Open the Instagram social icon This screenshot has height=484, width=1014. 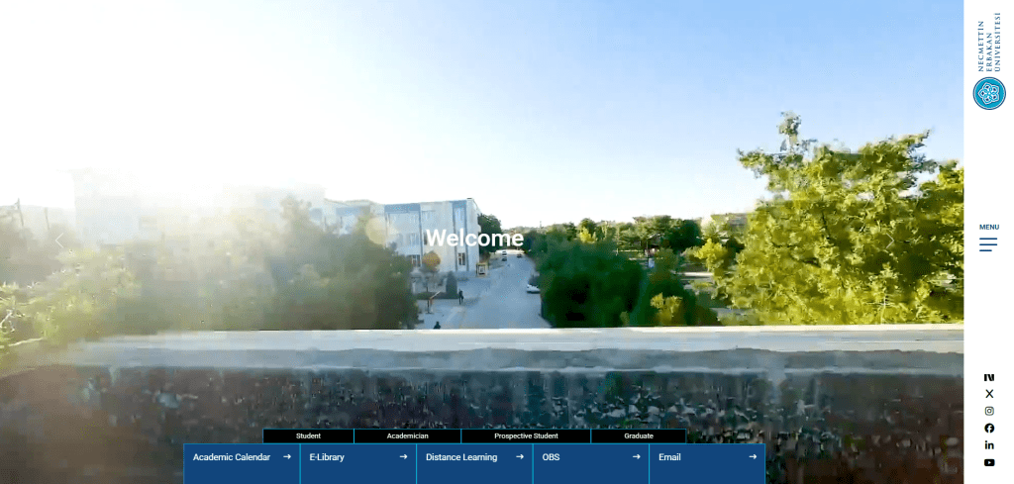coord(989,411)
